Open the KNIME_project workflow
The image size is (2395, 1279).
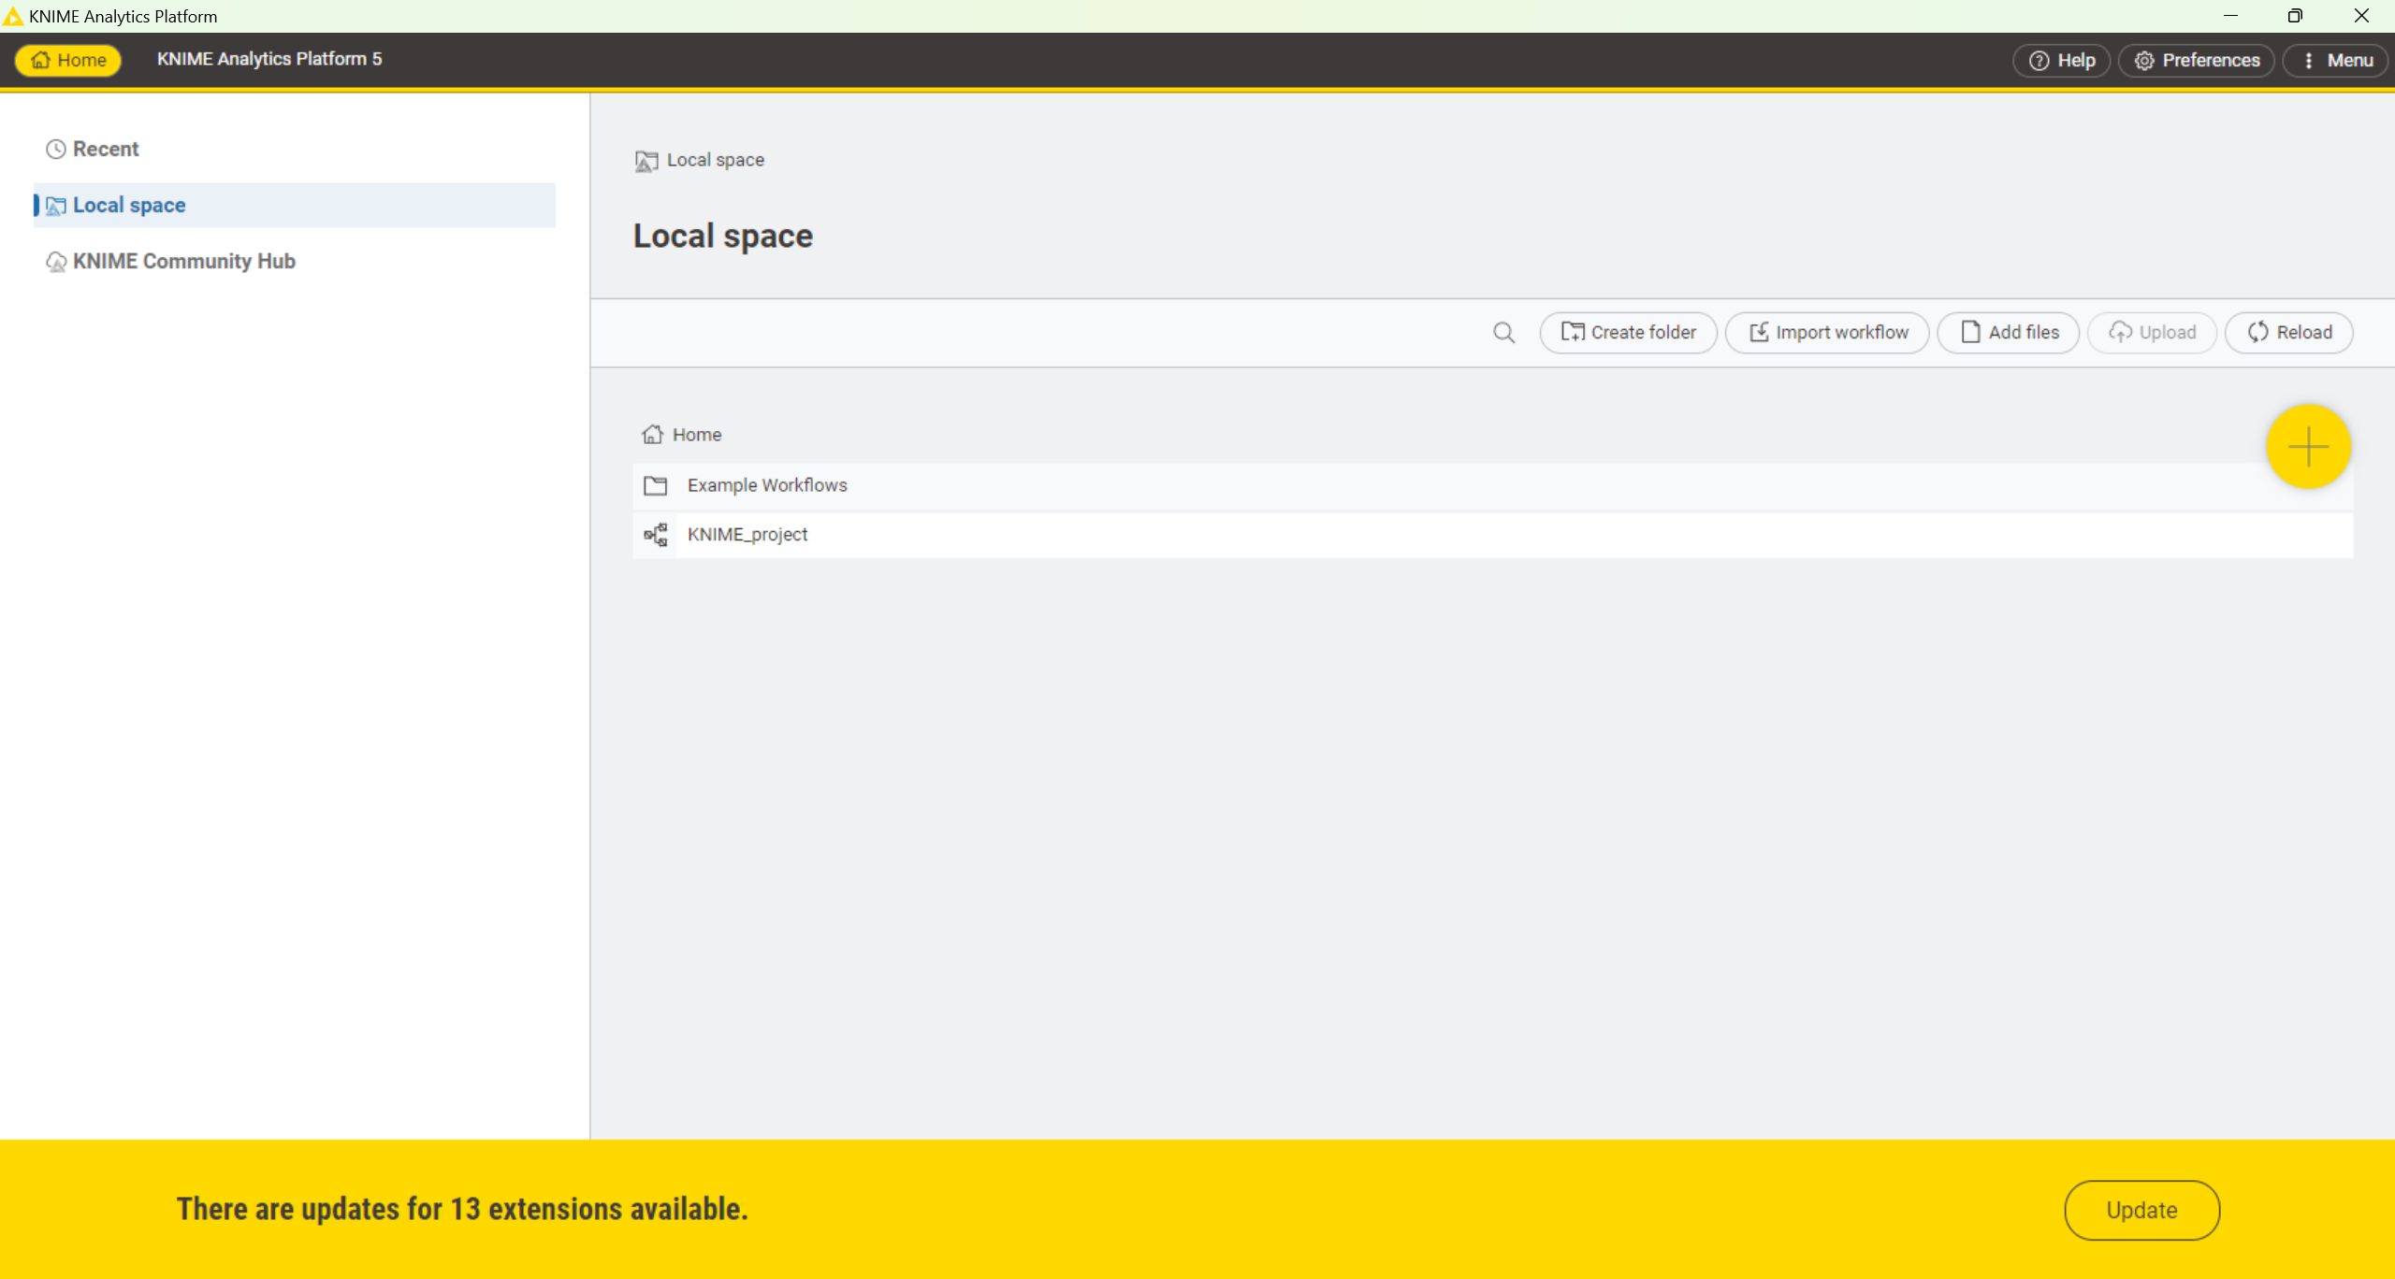[1492, 535]
